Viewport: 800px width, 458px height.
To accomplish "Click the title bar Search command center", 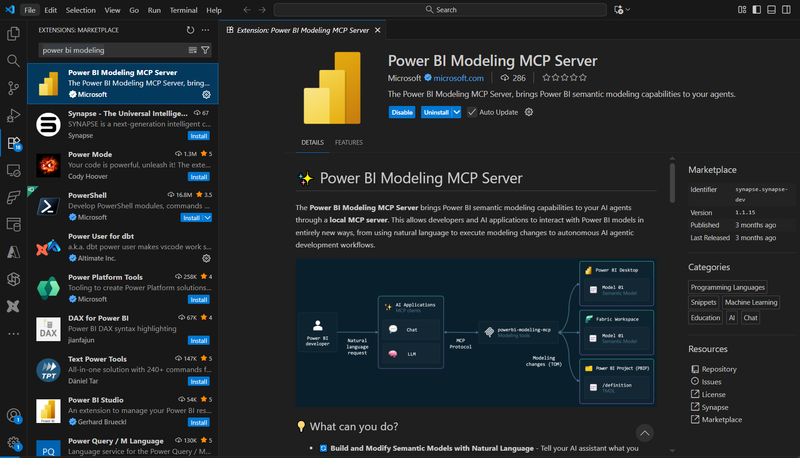I will point(440,10).
